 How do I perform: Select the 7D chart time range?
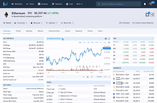tap(84, 42)
